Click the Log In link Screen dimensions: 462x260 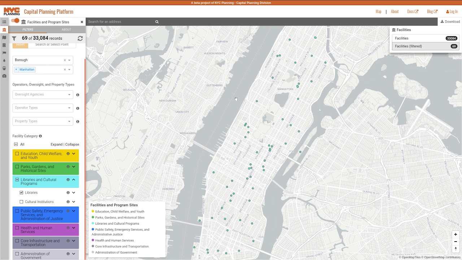(x=452, y=12)
